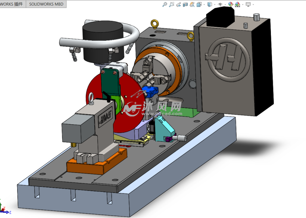Screen dimensions: 306x218
Task: Click the View Orientation cube icon
Action: pyautogui.click(x=199, y=4)
